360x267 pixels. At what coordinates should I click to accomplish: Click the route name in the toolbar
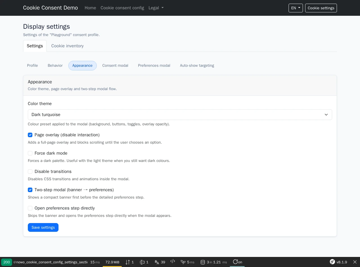point(50,262)
